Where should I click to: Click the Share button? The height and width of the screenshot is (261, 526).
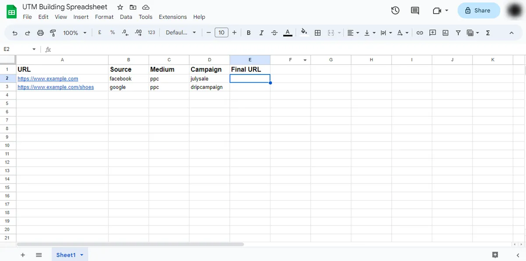coord(479,11)
